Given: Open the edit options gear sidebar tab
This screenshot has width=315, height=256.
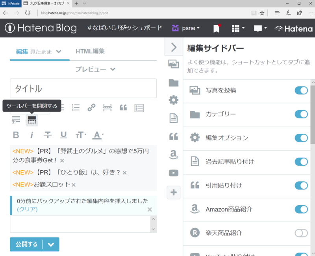Looking at the screenshot, I should pyautogui.click(x=174, y=100).
